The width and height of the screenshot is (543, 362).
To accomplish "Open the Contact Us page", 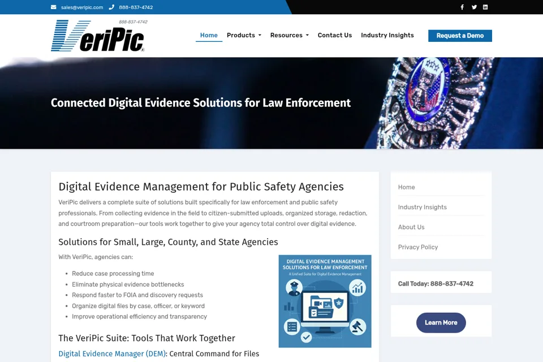I will click(335, 35).
